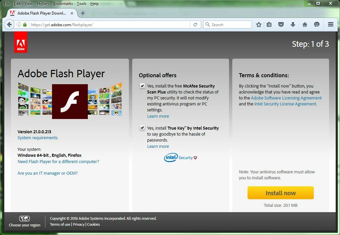Click 'Windows 64-bit, English, Firefox' text
This screenshot has width=340, height=235.
(49, 155)
